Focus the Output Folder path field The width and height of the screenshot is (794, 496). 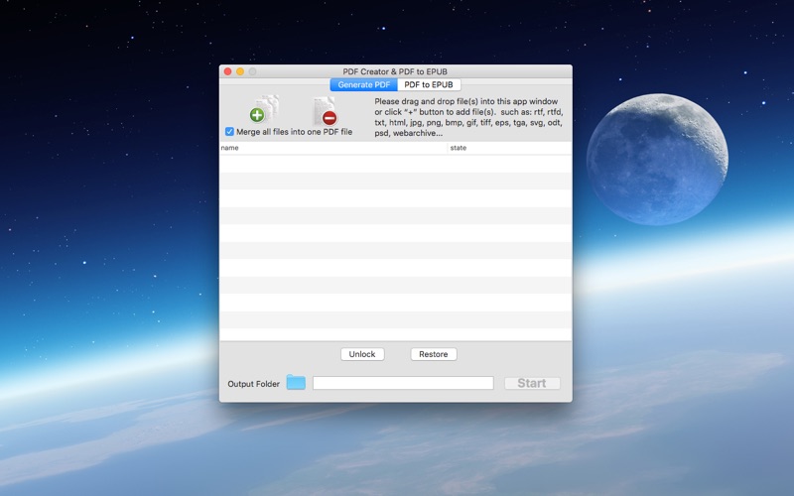click(x=403, y=383)
